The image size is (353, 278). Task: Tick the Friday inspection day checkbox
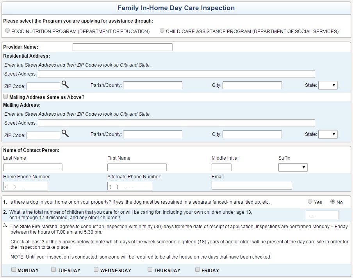198,269
